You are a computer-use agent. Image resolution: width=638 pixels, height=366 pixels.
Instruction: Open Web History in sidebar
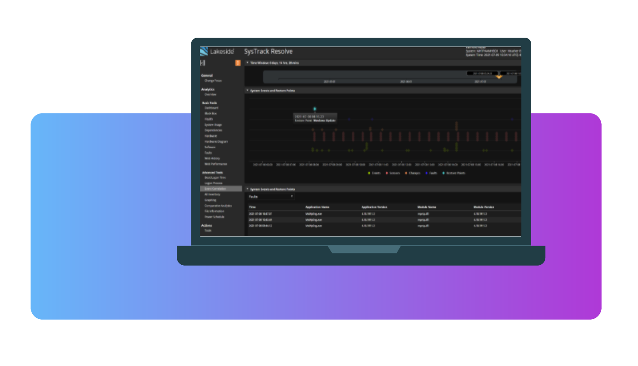(212, 158)
